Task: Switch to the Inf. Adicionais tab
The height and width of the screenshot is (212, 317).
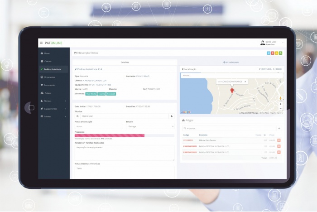Action: (231, 62)
